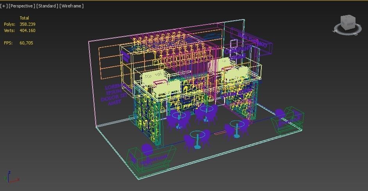The height and width of the screenshot is (191, 368).
Task: Open the [+] viewport general menu
Action: pos(4,6)
